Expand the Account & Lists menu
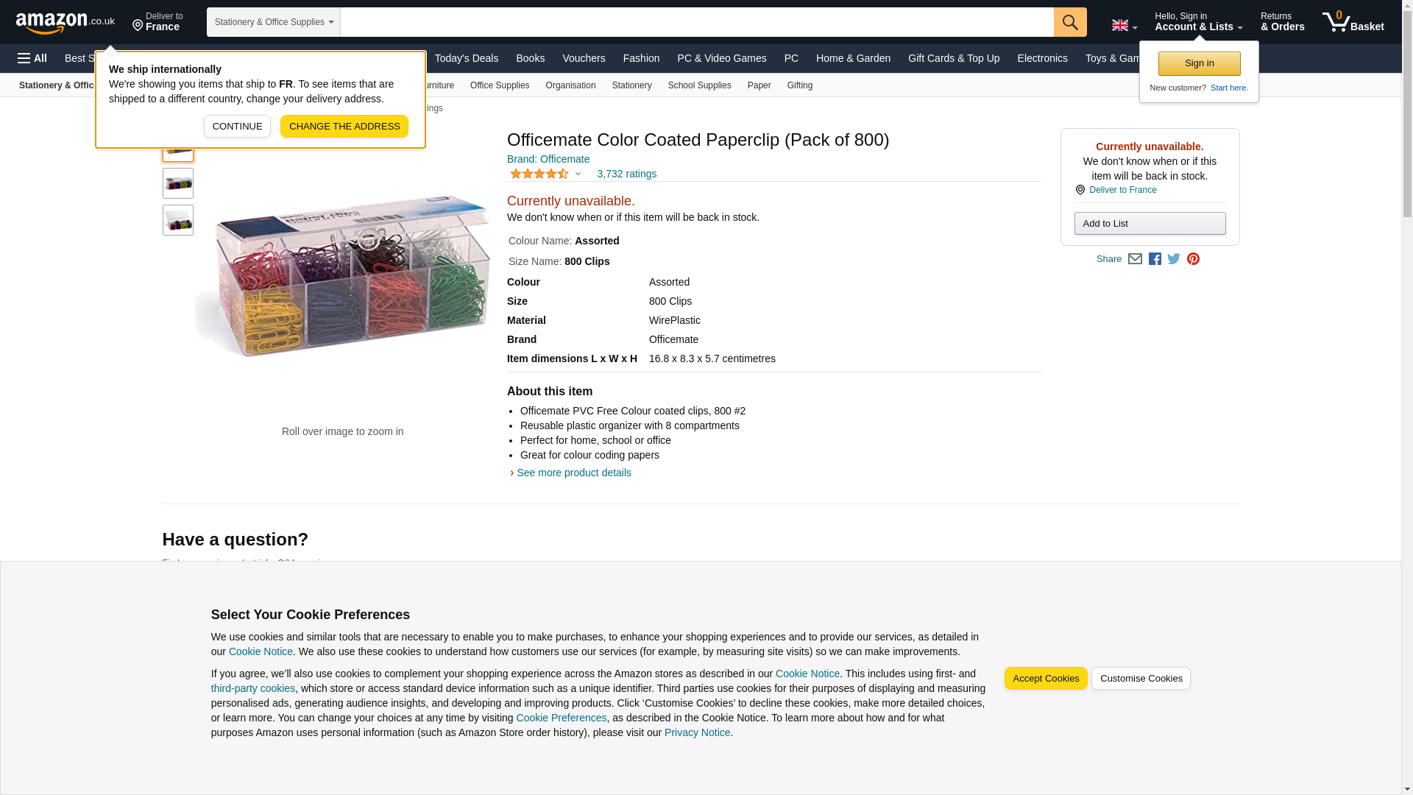This screenshot has width=1413, height=795. coord(1198,22)
